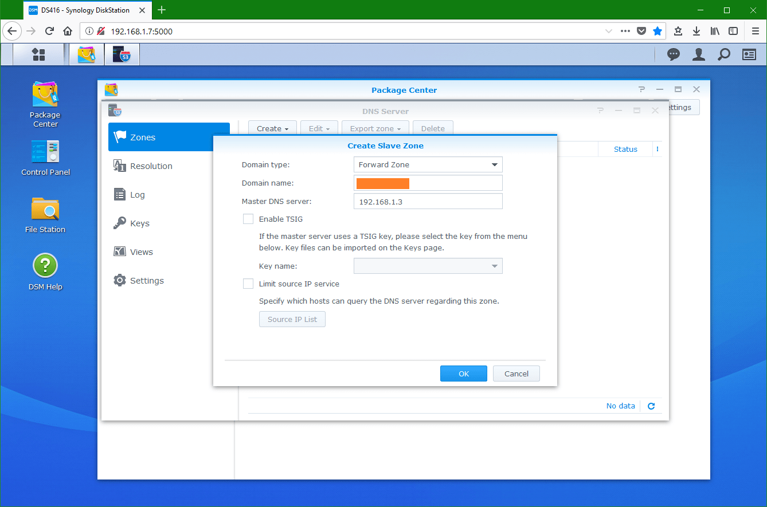The height and width of the screenshot is (507, 767).
Task: Open Package Center desktop shortcut
Action: coord(45,104)
